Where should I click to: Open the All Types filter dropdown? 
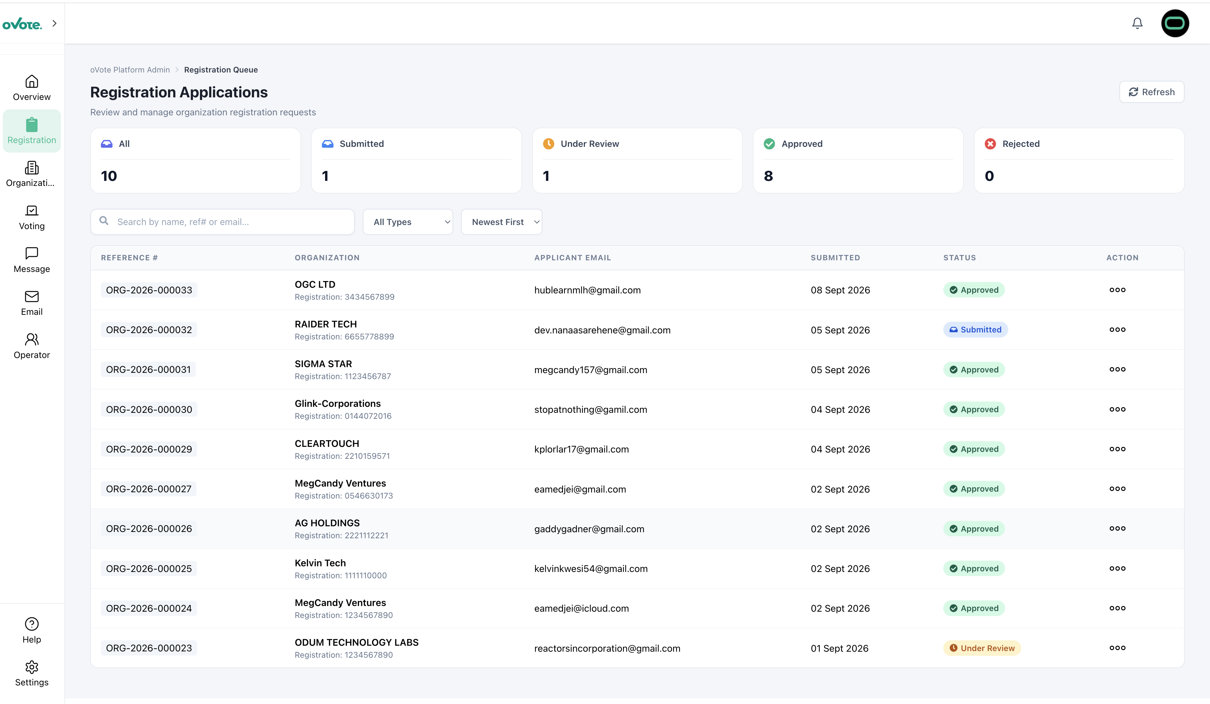point(408,222)
